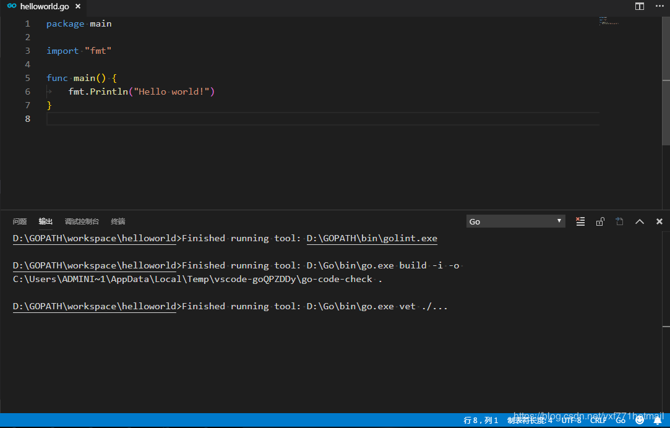Change the UTF-8 file encoding

tap(571, 421)
